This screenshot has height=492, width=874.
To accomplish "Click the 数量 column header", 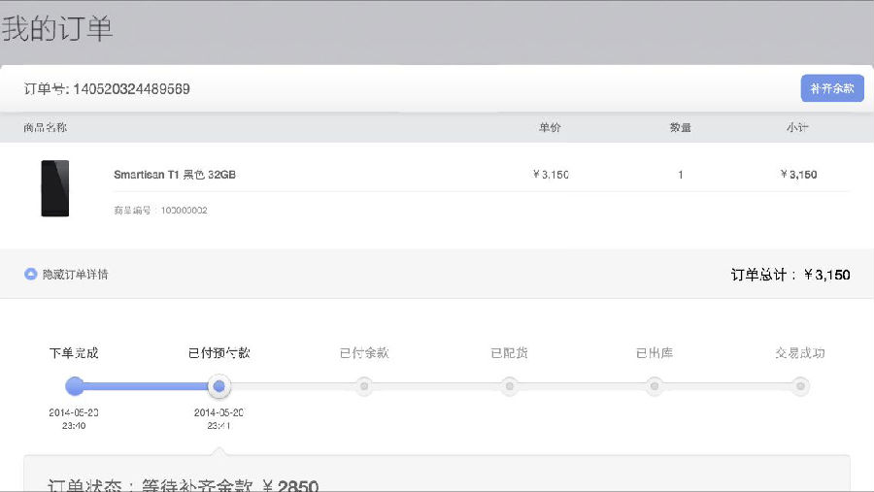I will pos(681,127).
